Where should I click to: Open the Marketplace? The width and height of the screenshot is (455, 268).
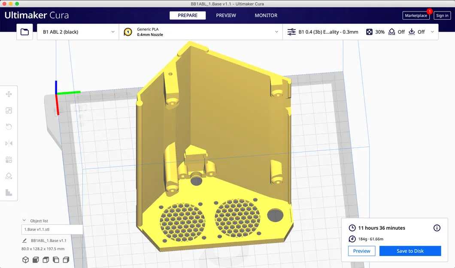click(416, 15)
